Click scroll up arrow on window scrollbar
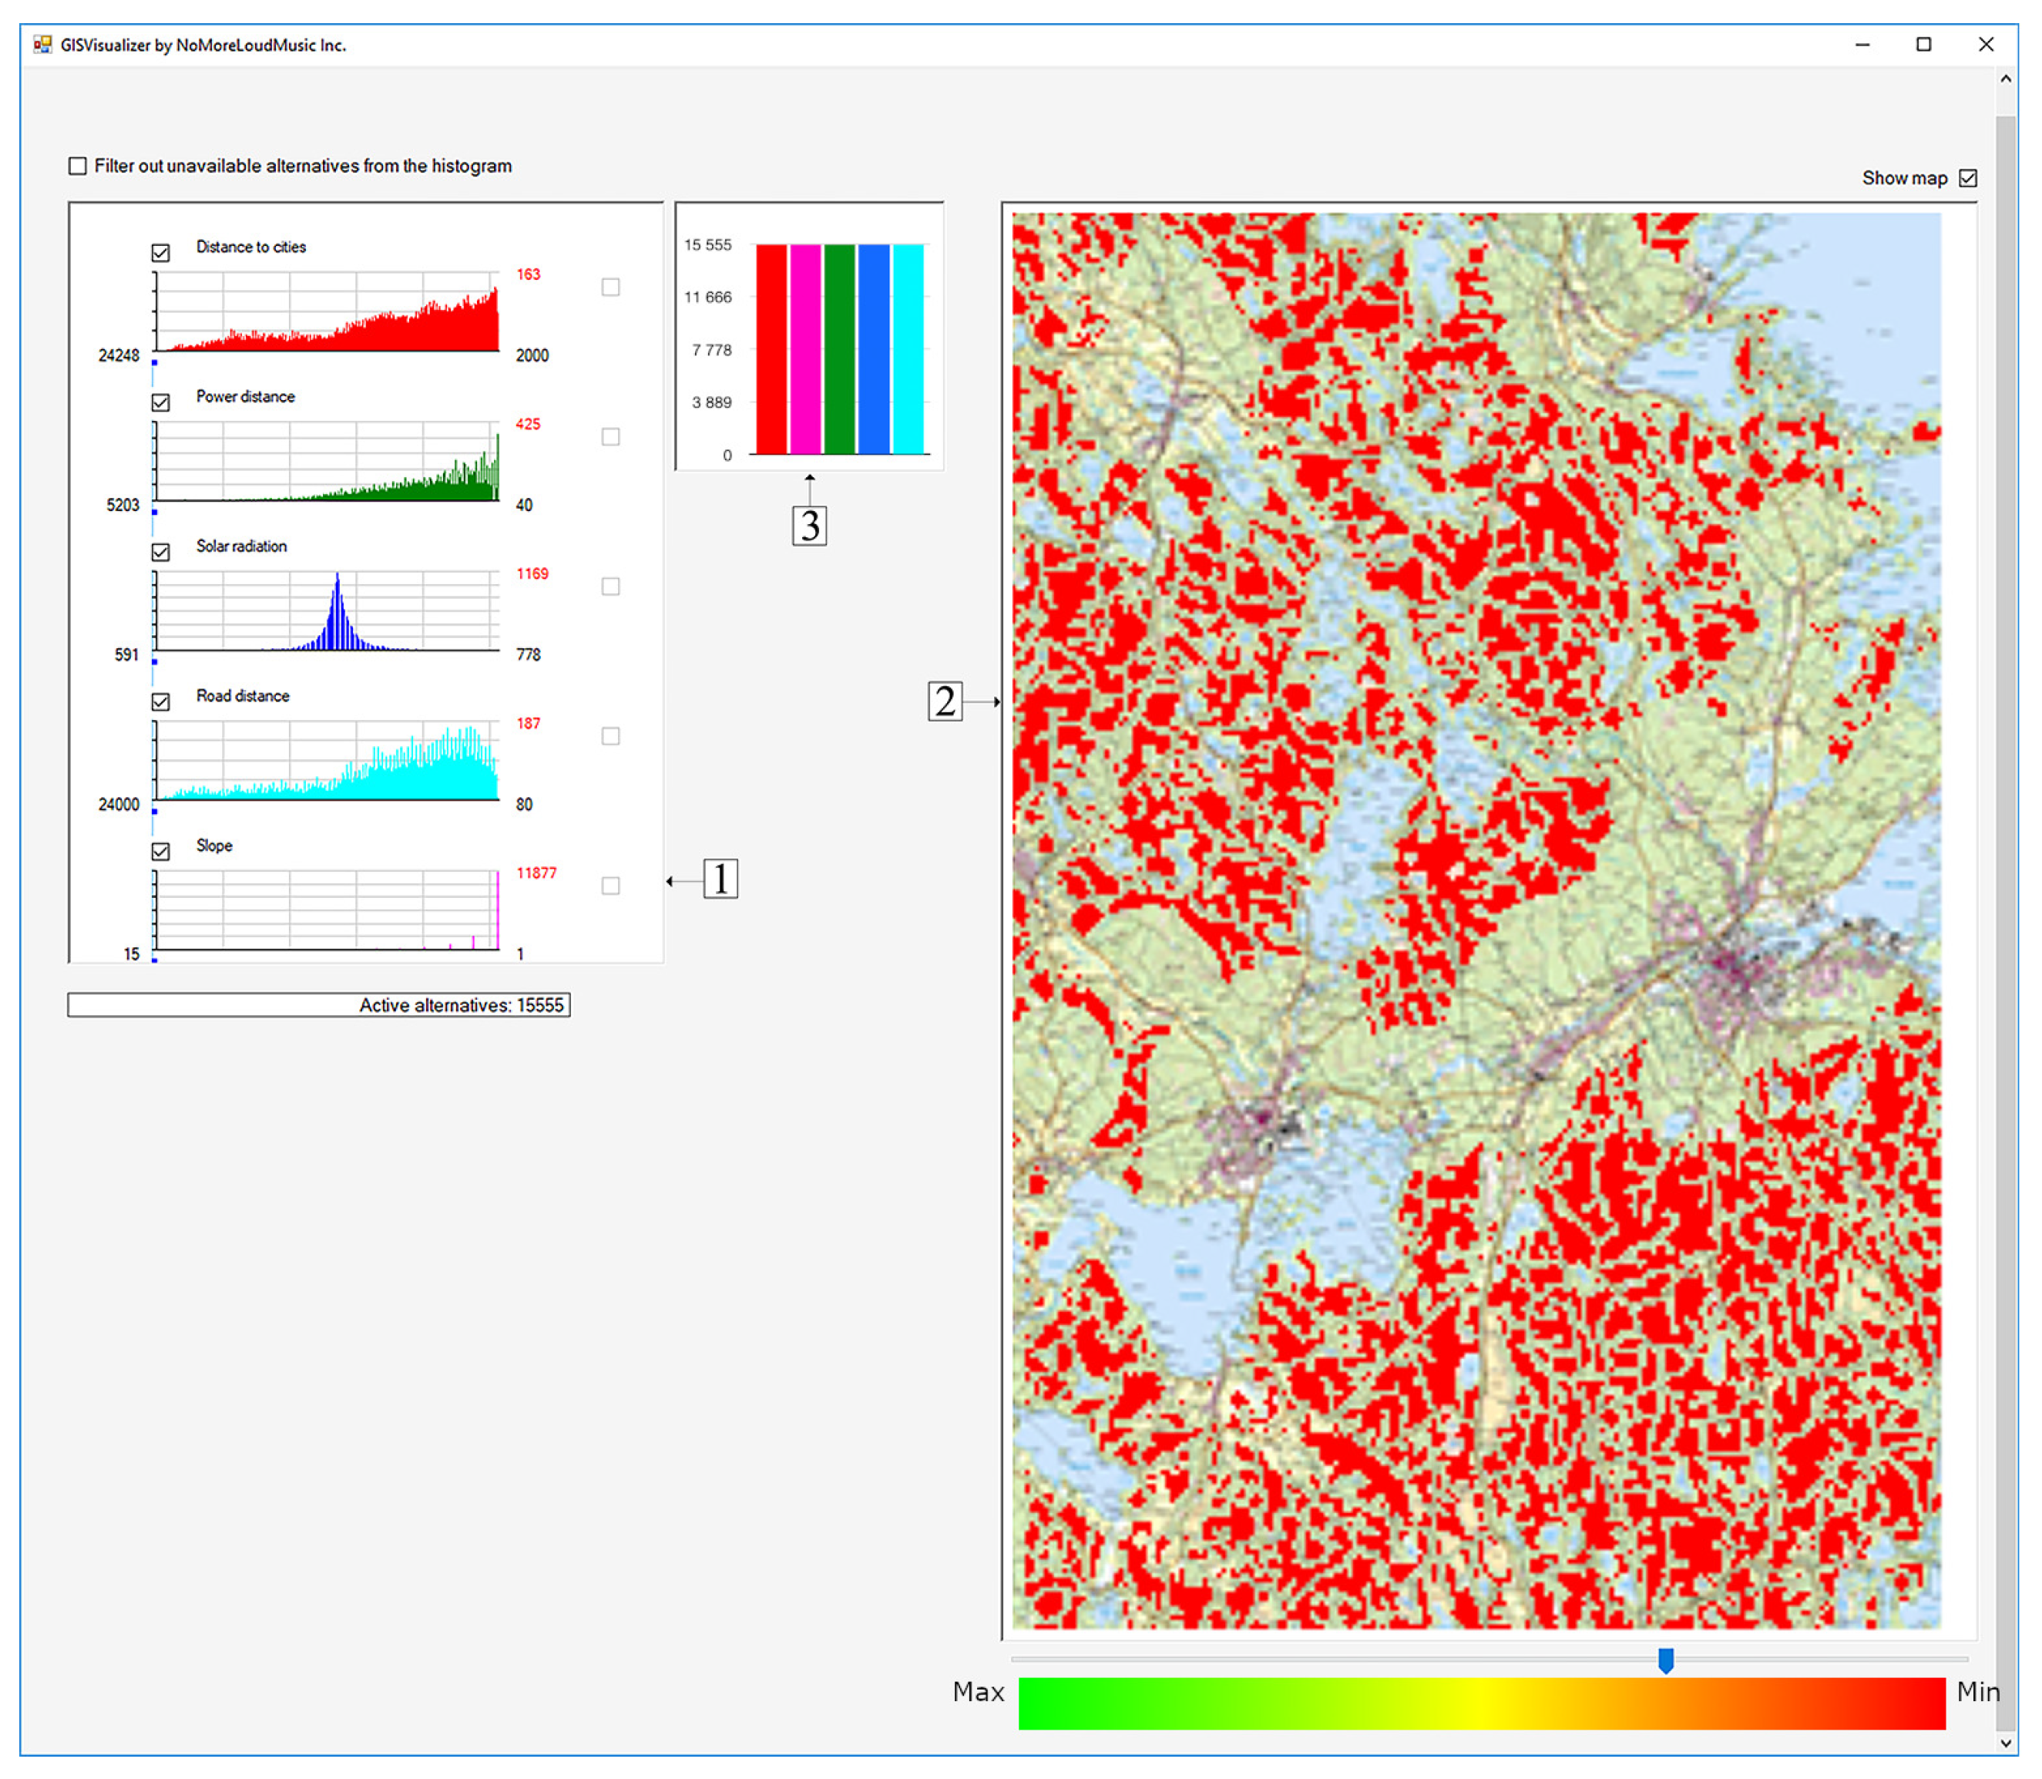Image resolution: width=2042 pixels, height=1779 pixels. [x=2007, y=79]
